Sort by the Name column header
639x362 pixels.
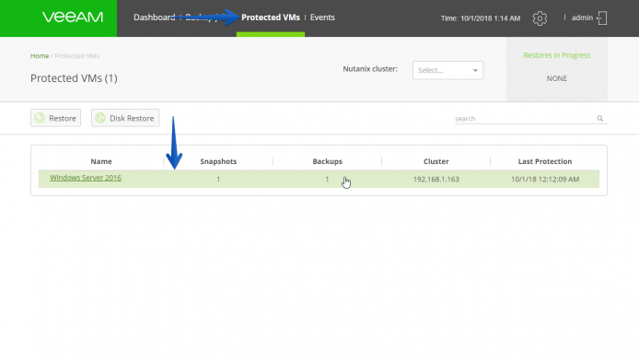click(101, 161)
